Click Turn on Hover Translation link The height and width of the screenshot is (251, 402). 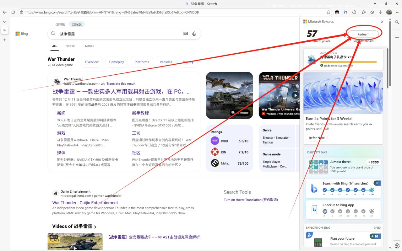251,200
